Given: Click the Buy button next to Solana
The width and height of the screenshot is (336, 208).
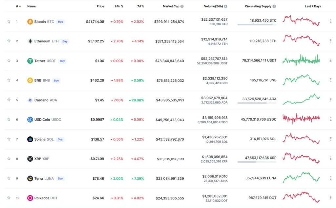Looking at the screenshot, I should click(x=60, y=139).
